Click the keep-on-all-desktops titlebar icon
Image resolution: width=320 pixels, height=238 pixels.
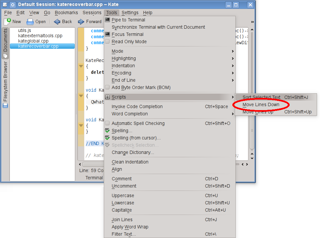pos(13,5)
